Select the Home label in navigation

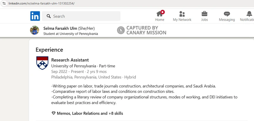pyautogui.click(x=160, y=20)
